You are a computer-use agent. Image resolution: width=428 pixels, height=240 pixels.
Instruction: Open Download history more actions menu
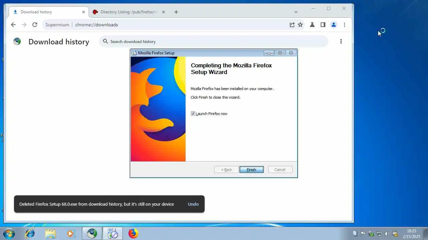341,41
